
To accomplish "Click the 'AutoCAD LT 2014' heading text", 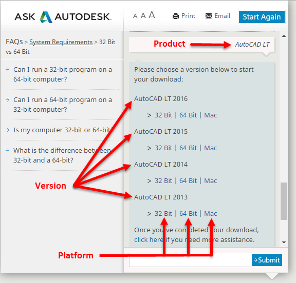I will (161, 164).
